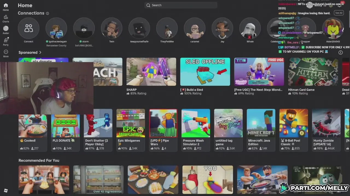This screenshot has height=196, width=350.
Task: Open Twin's avatar in Connections
Action: click(112, 28)
